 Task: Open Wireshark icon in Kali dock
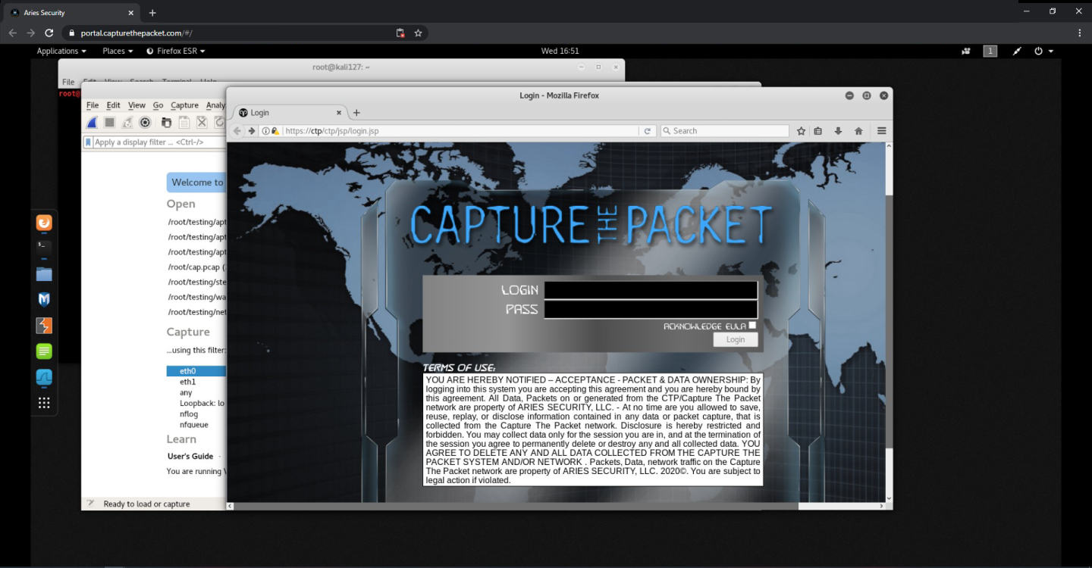pyautogui.click(x=44, y=377)
